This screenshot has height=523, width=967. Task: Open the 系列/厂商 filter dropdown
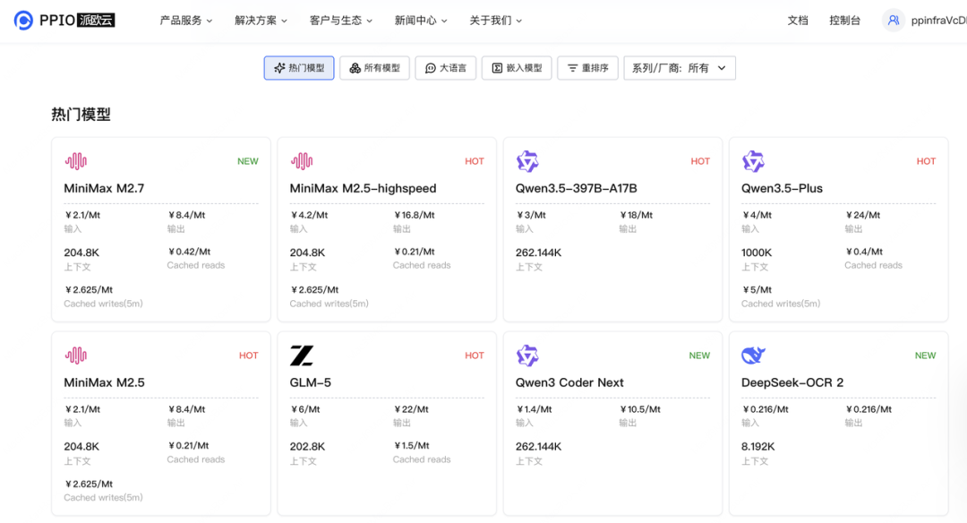point(680,68)
